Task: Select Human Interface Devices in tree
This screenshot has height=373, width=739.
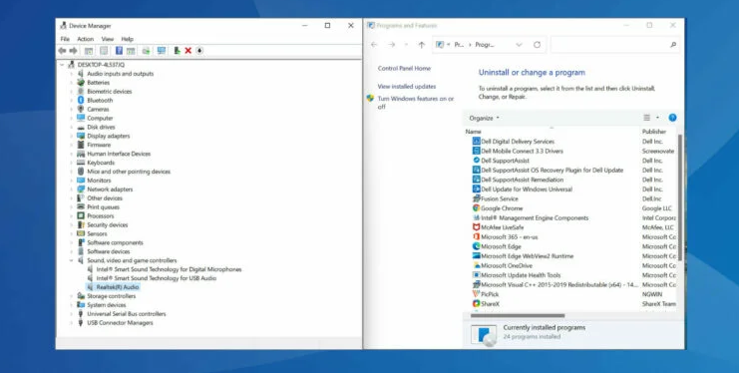Action: click(x=119, y=154)
